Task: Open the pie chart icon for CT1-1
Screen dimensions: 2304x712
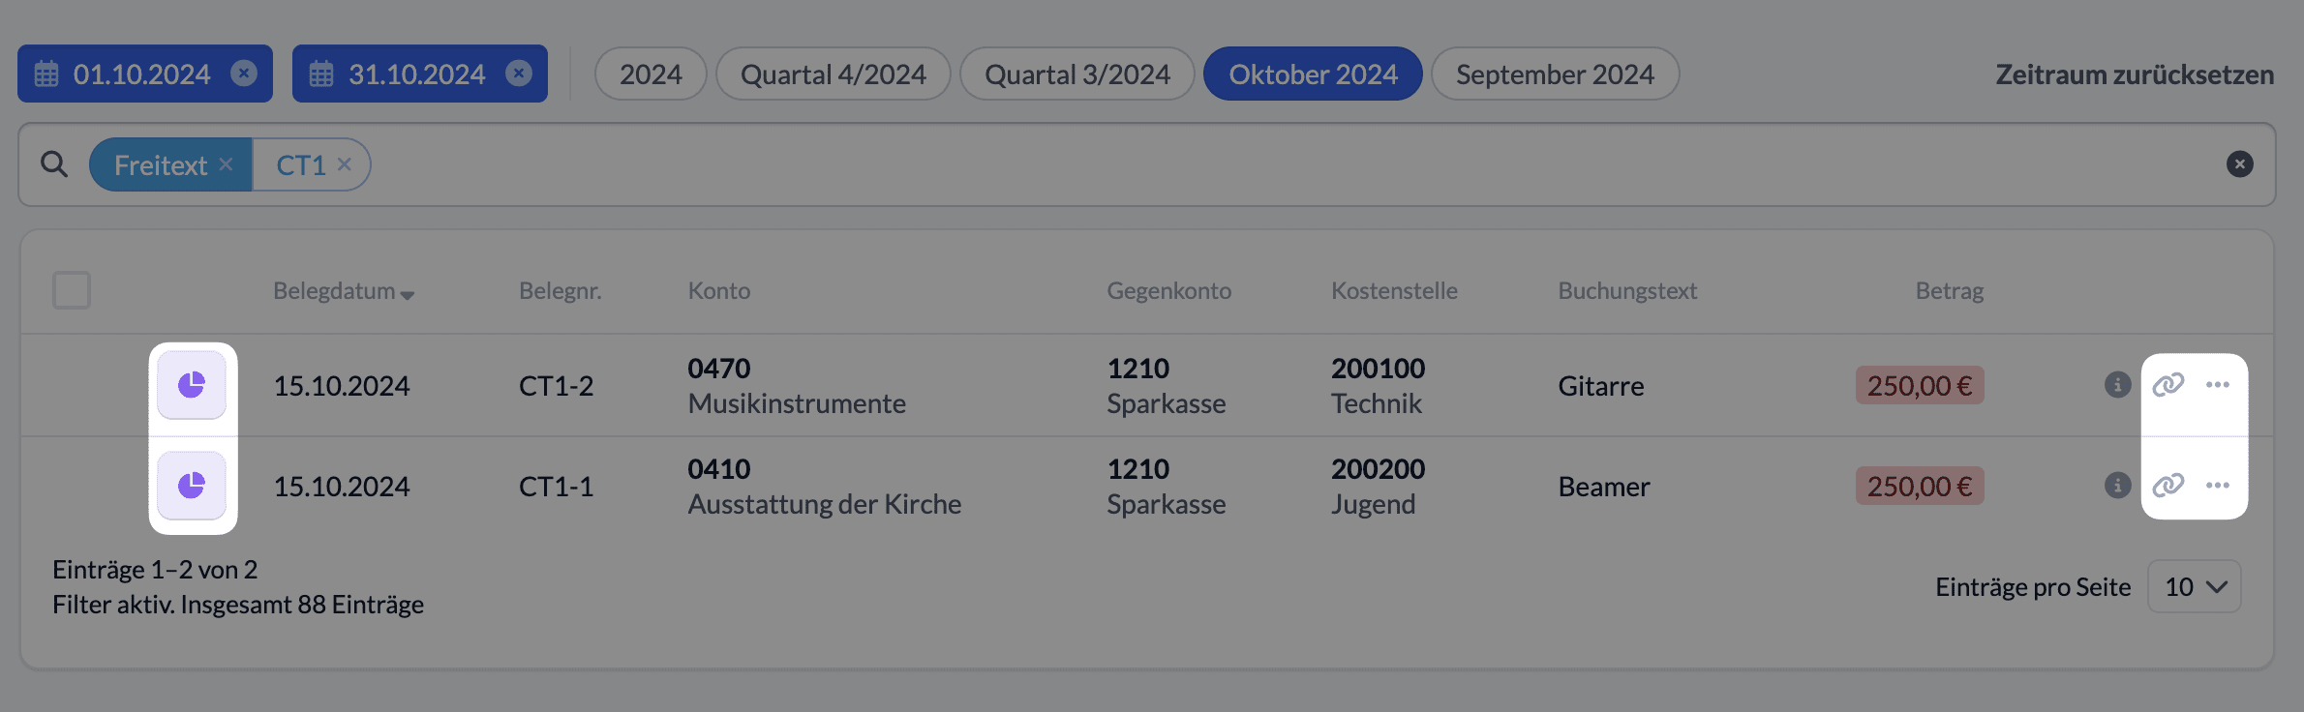Action: click(x=192, y=485)
